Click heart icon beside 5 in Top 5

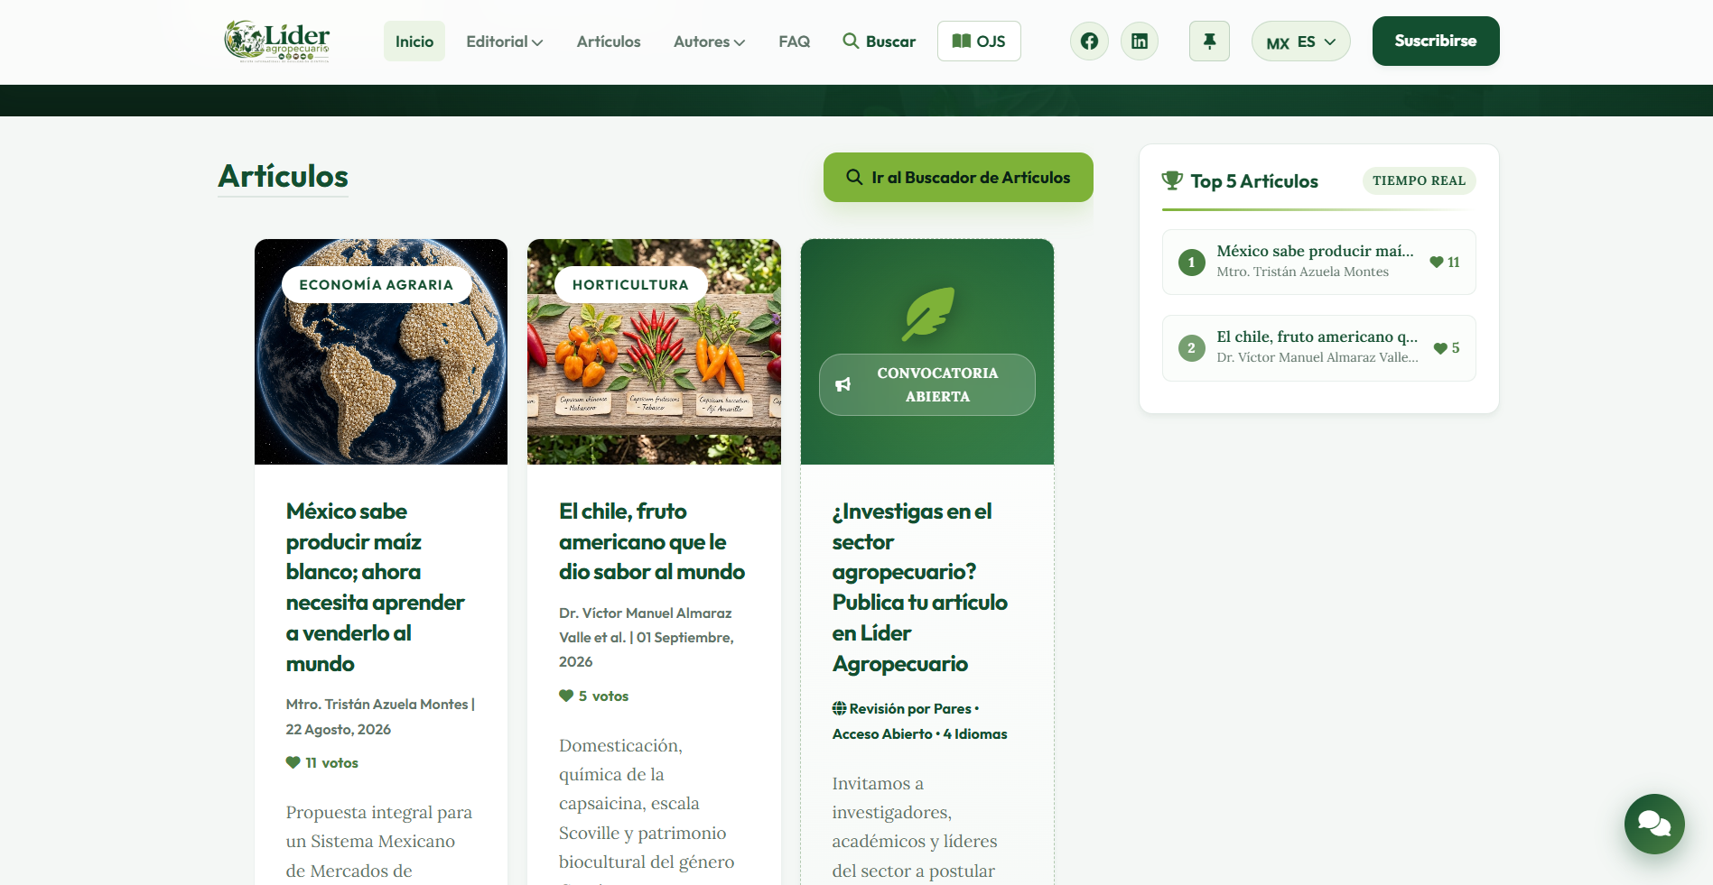coord(1440,348)
